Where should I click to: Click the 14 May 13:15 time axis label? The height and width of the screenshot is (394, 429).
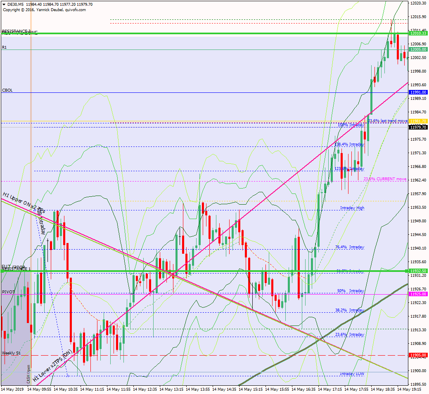click(x=173, y=389)
